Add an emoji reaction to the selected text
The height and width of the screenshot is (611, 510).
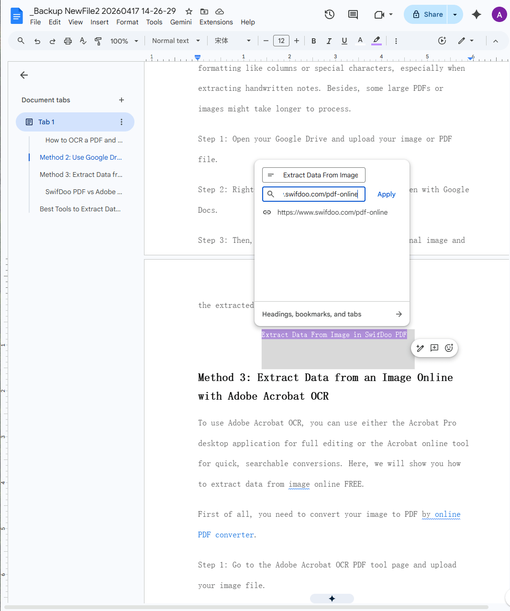point(449,348)
